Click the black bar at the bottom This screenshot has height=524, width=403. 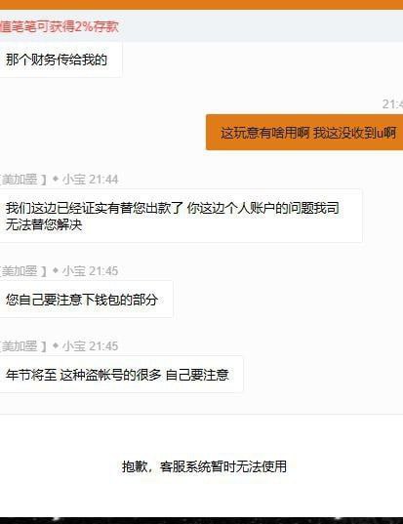[201, 520]
